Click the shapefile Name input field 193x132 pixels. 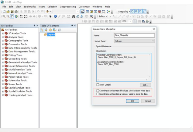134,35
